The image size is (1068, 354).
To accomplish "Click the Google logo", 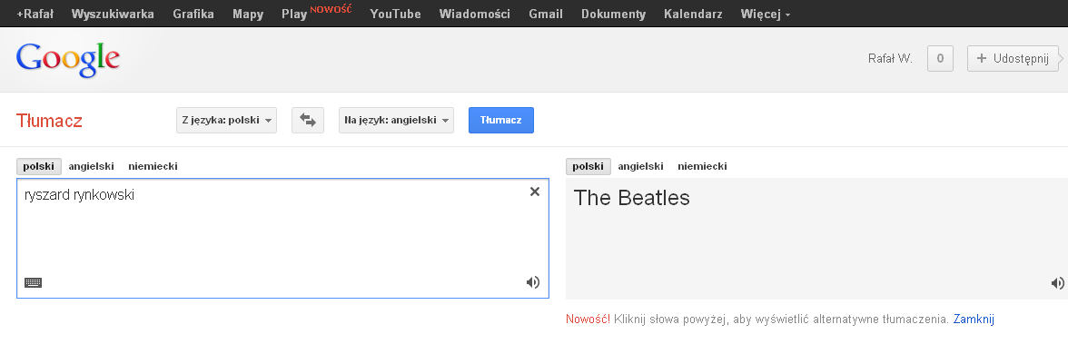I will pos(68,59).
